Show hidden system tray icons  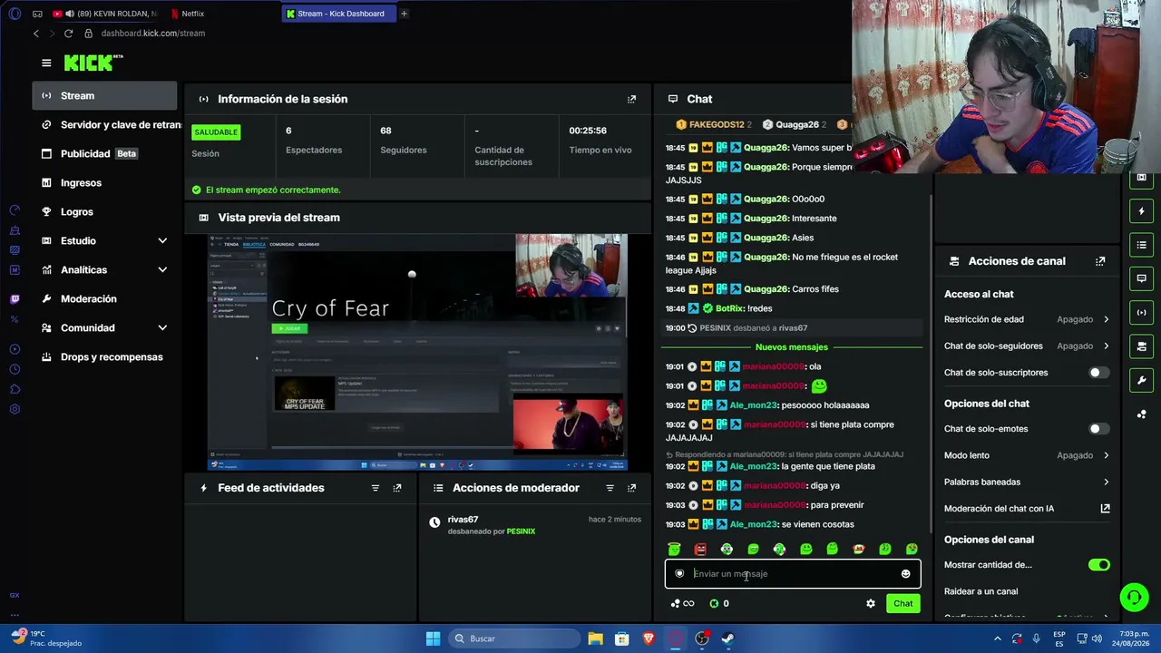(x=998, y=638)
